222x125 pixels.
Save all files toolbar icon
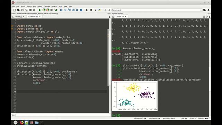tap(26, 10)
